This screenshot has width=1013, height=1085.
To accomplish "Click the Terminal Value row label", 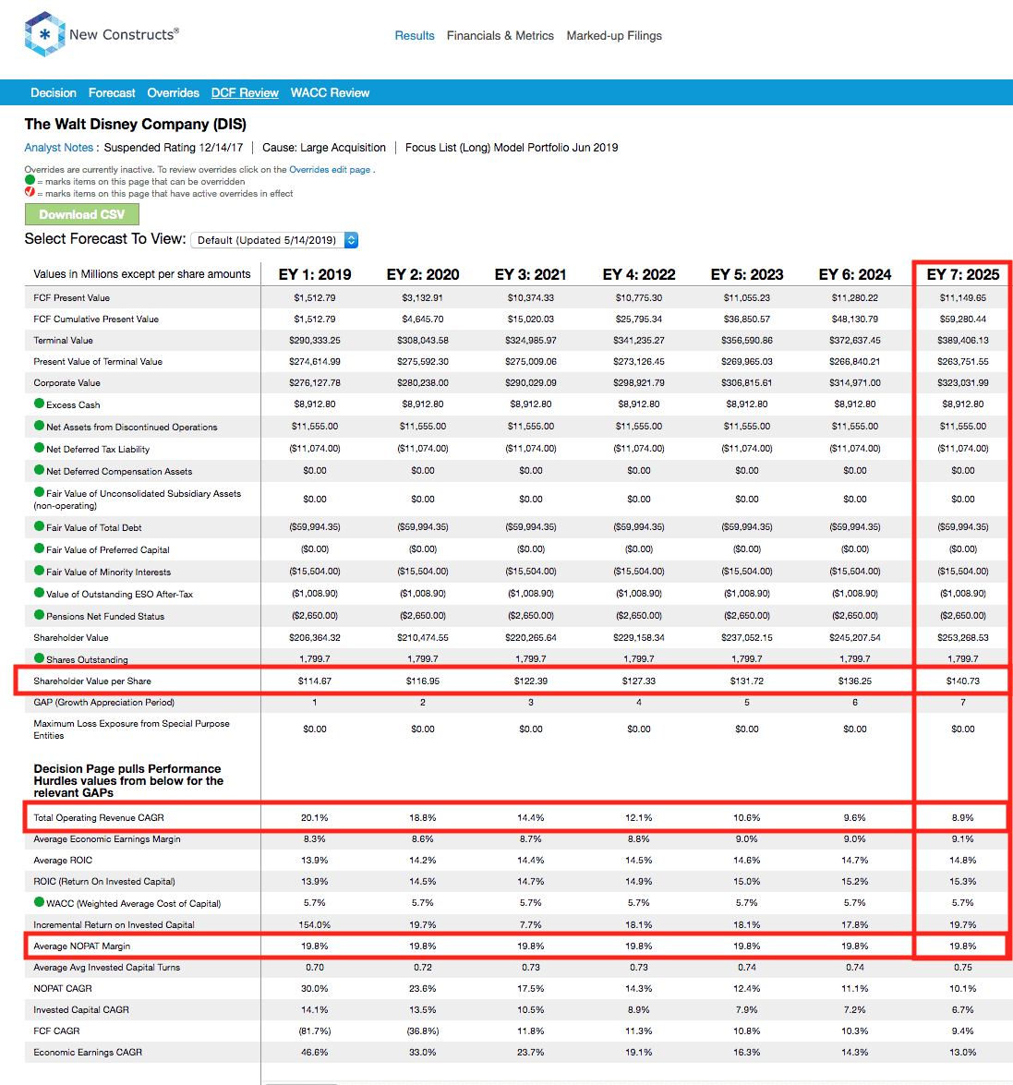I will (x=63, y=341).
